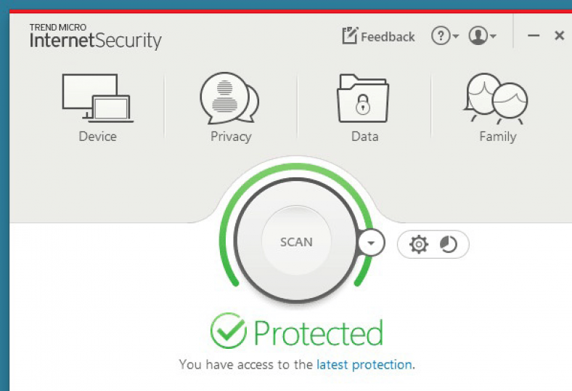Select the Family label
Screen dimensions: 572x391
498,137
